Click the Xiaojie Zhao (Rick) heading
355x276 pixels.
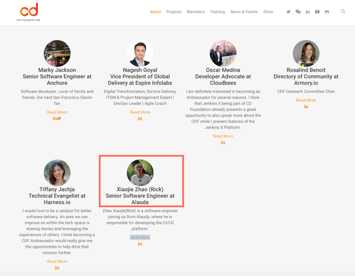pos(140,189)
